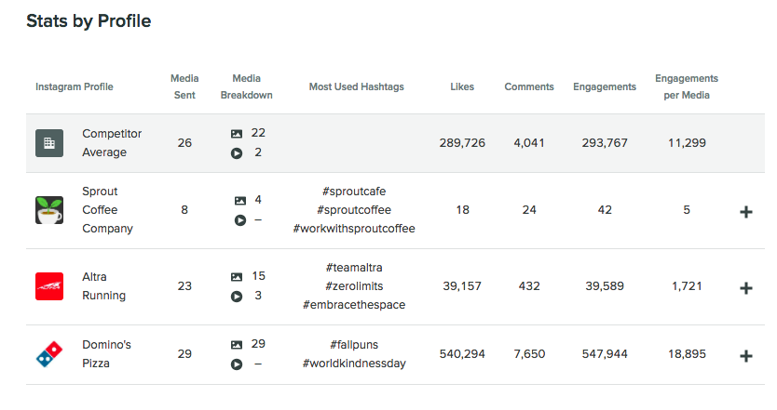This screenshot has width=777, height=410.
Task: Click photo icon in Competitor Average row
Action: coord(237,134)
